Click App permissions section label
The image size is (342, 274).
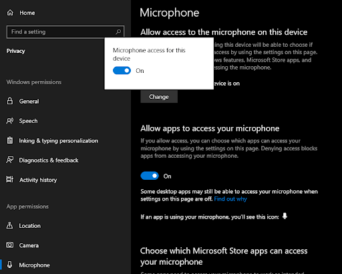coord(27,207)
